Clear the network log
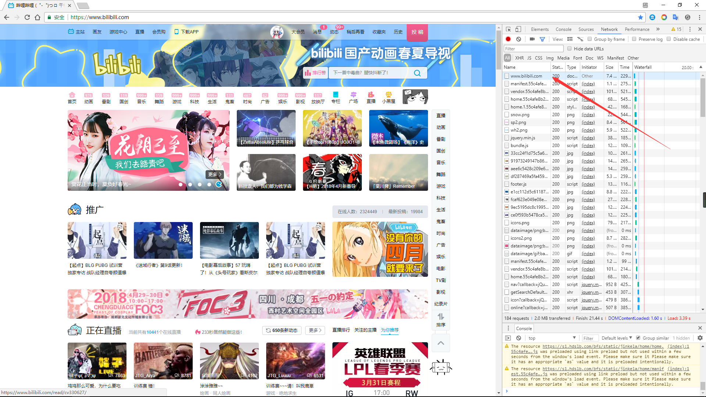This screenshot has width=706, height=397. click(x=518, y=39)
